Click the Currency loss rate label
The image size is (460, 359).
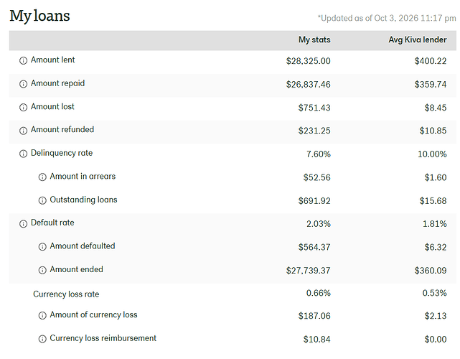click(66, 294)
